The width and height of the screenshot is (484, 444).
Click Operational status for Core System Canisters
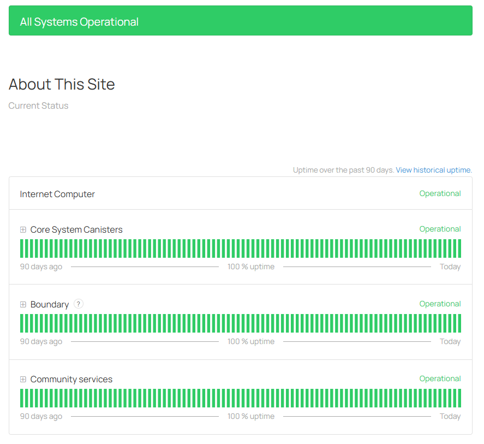coord(440,229)
